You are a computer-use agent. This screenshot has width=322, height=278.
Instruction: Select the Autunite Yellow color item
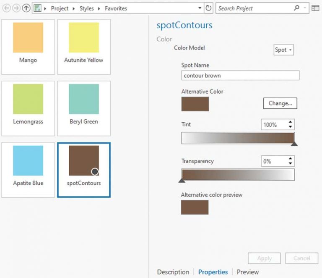click(x=84, y=47)
